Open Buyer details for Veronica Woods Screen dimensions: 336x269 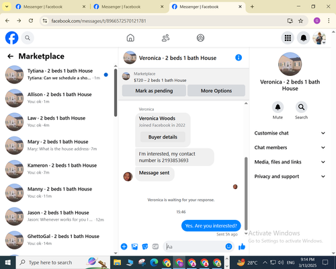163,137
